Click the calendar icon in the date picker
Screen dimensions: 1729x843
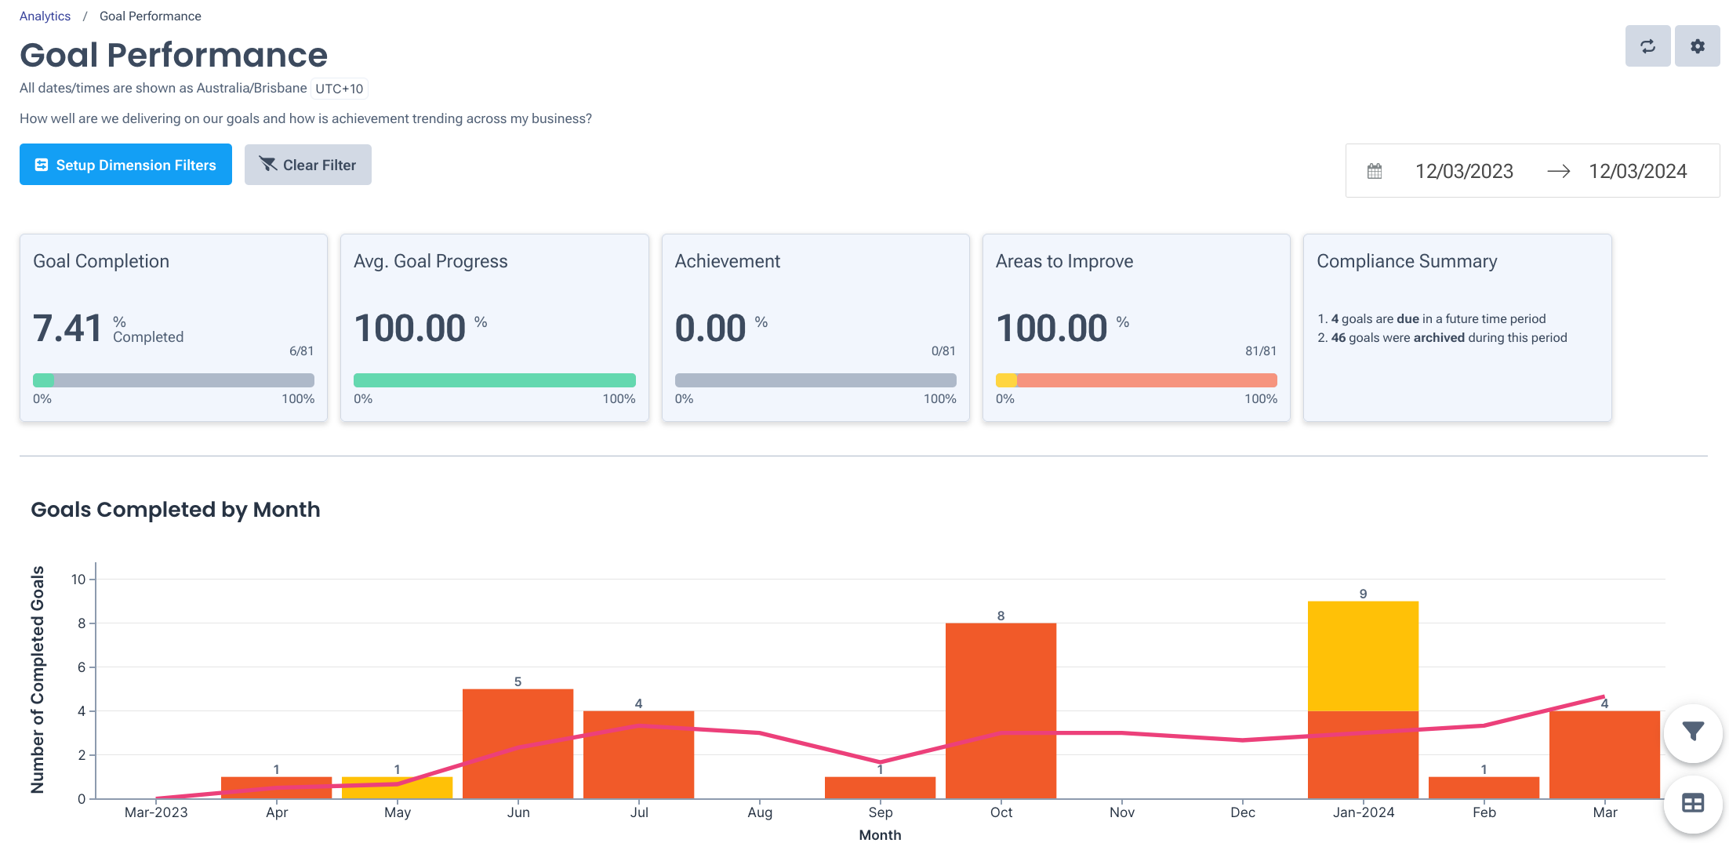coord(1375,170)
